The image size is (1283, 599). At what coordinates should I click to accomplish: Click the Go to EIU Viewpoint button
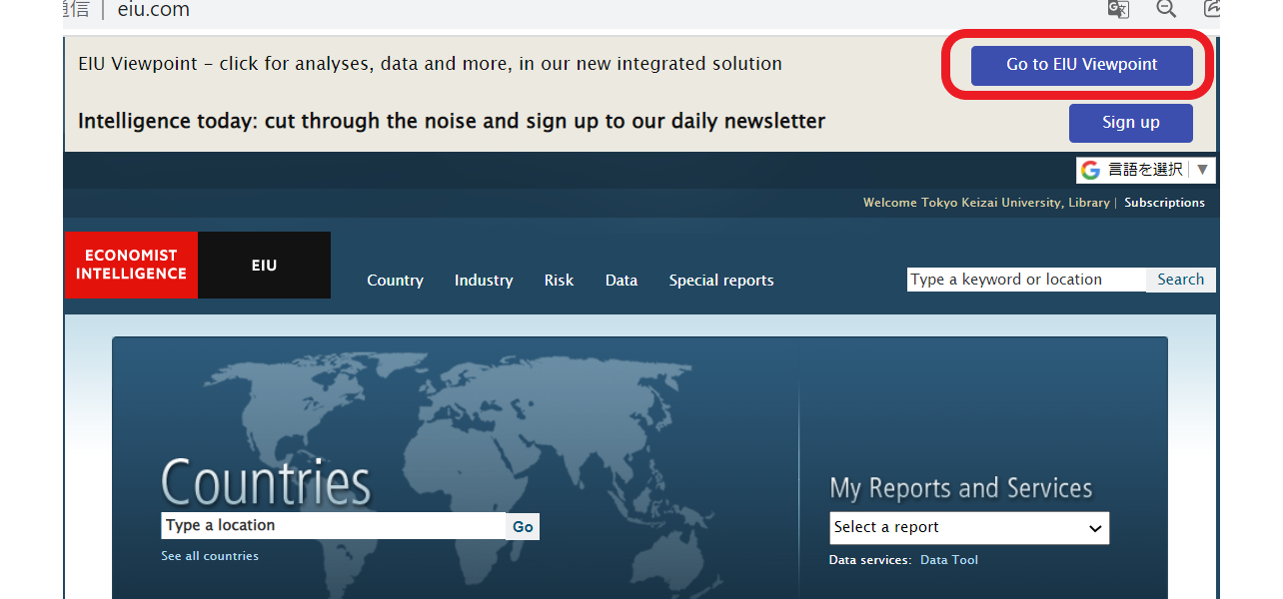(x=1081, y=65)
